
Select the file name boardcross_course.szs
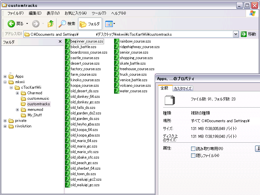89,52
